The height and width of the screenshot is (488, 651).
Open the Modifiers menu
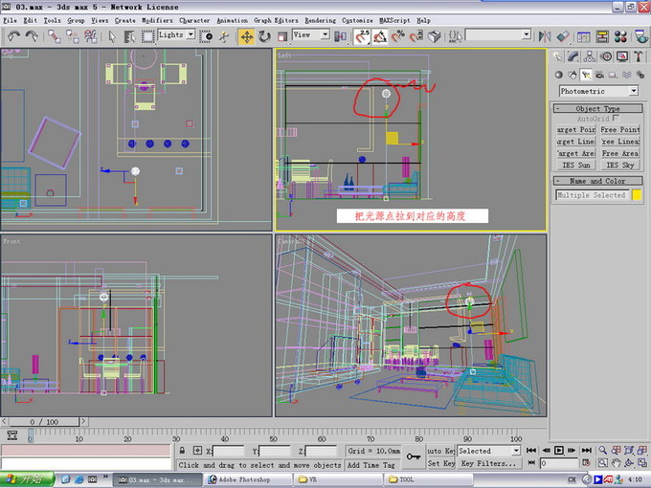coord(157,19)
